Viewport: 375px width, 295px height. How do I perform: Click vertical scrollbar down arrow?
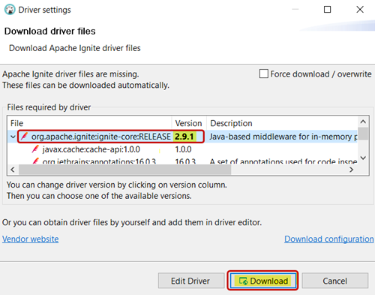pos(363,158)
